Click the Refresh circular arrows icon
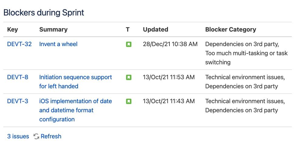300x149 pixels. (x=36, y=137)
